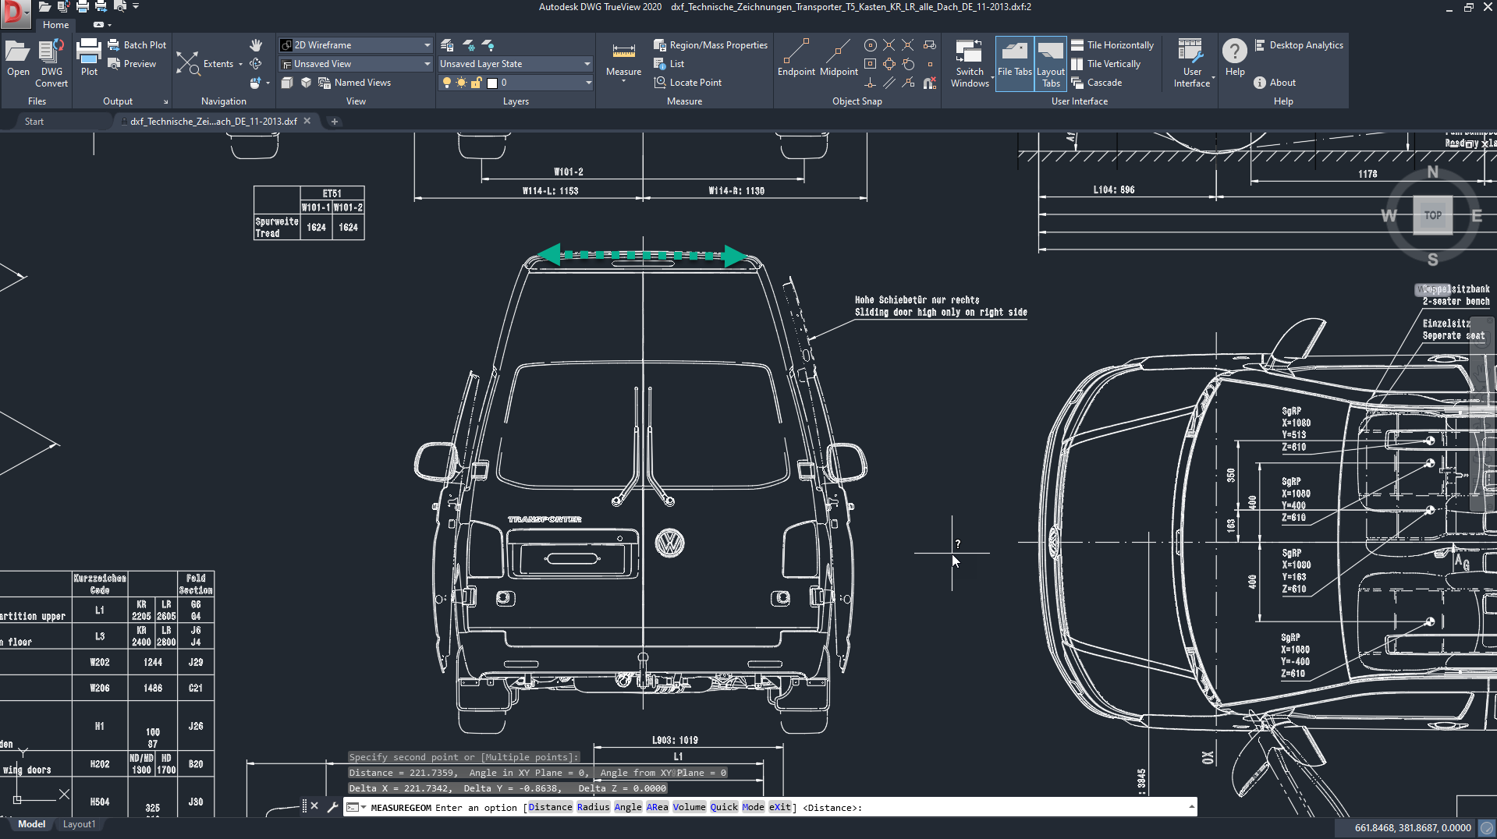
Task: Open the Help question mark button
Action: [x=1235, y=58]
